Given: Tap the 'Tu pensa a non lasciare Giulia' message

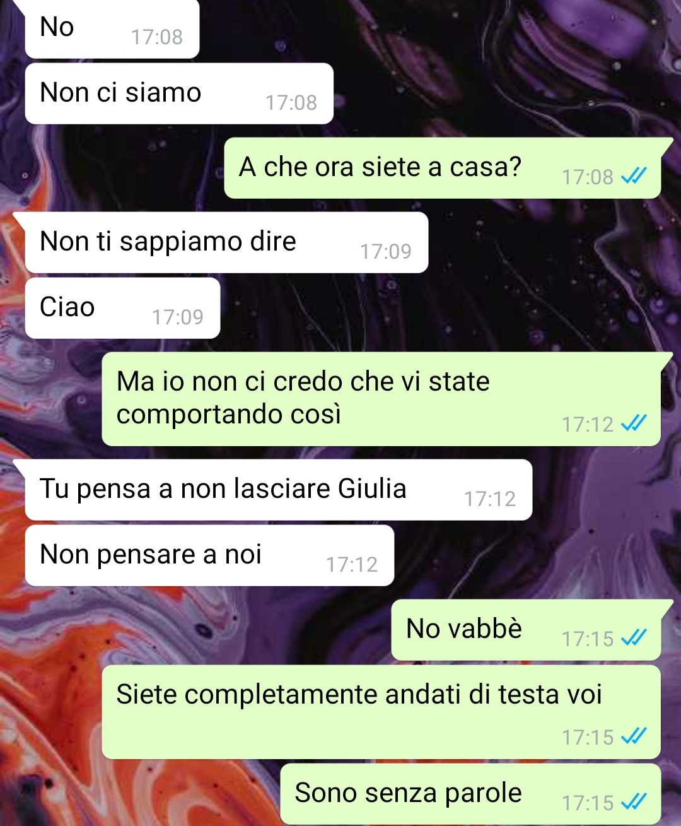Looking at the screenshot, I should pos(279,490).
